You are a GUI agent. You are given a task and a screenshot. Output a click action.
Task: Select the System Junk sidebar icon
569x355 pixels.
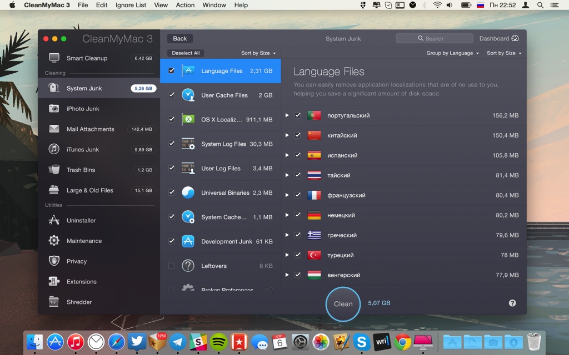[54, 88]
